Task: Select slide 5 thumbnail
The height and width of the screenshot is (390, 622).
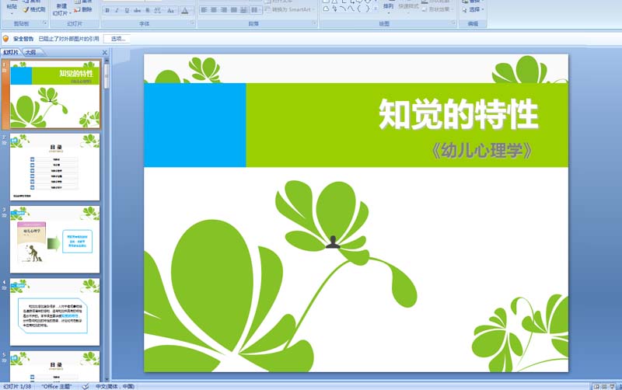Action: (54, 367)
